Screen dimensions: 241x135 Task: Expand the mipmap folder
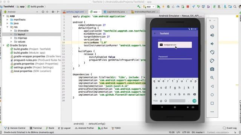(x=11, y=38)
